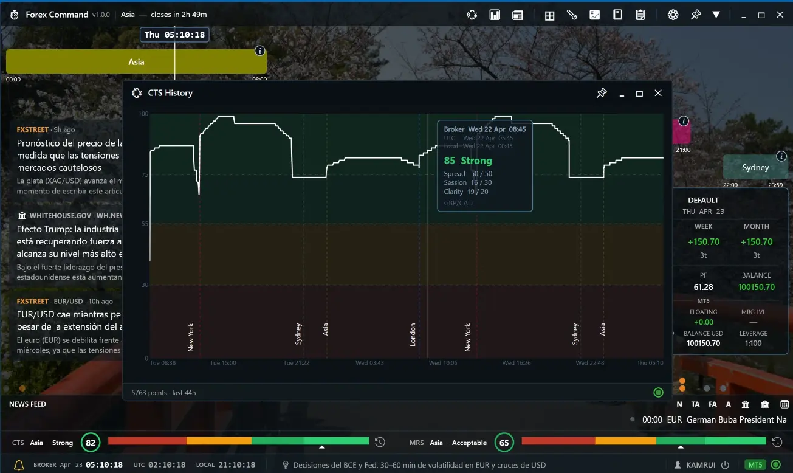
Task: Click the German Buba President event
Action: (x=736, y=419)
